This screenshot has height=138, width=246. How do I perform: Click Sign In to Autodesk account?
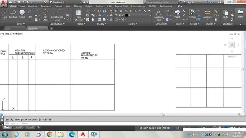[191, 2]
